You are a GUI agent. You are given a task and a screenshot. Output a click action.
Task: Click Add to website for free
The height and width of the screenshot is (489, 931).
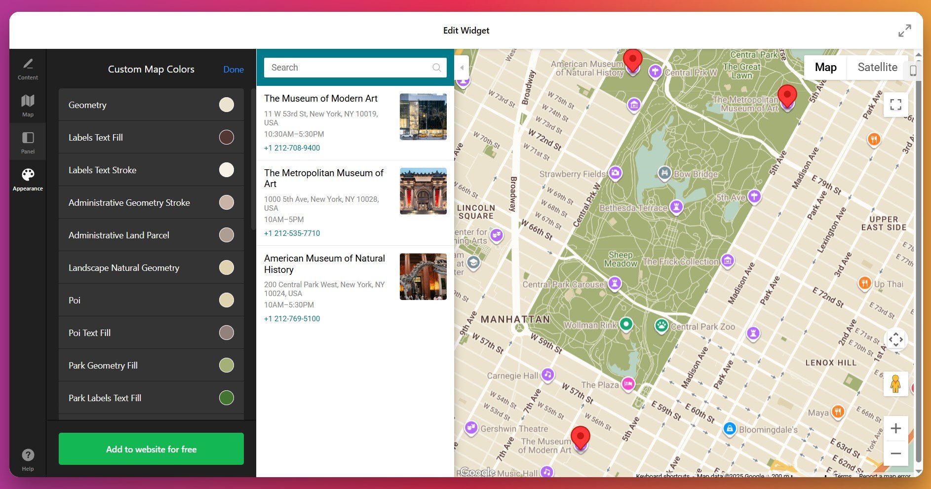click(x=151, y=449)
